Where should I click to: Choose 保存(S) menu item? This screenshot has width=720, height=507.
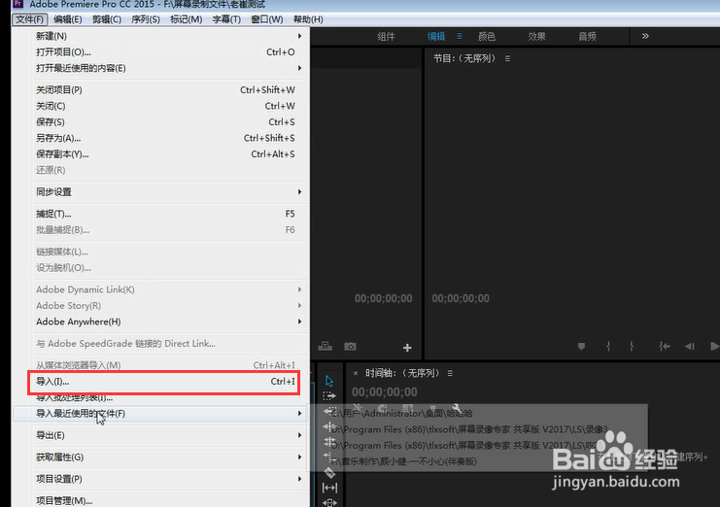click(165, 122)
